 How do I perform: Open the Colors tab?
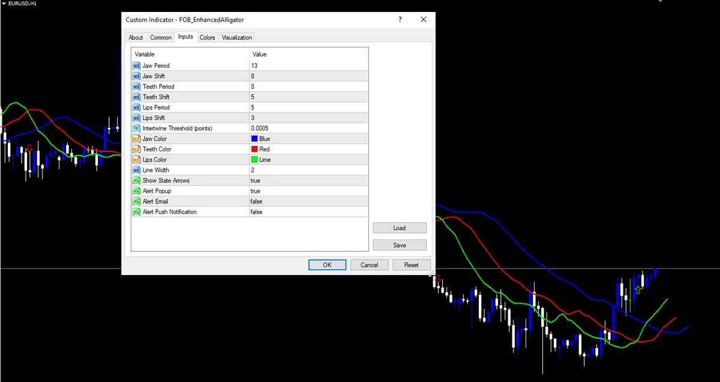[x=208, y=37]
